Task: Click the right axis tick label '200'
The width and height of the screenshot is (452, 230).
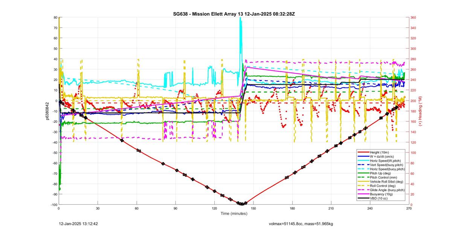Action: click(413, 101)
